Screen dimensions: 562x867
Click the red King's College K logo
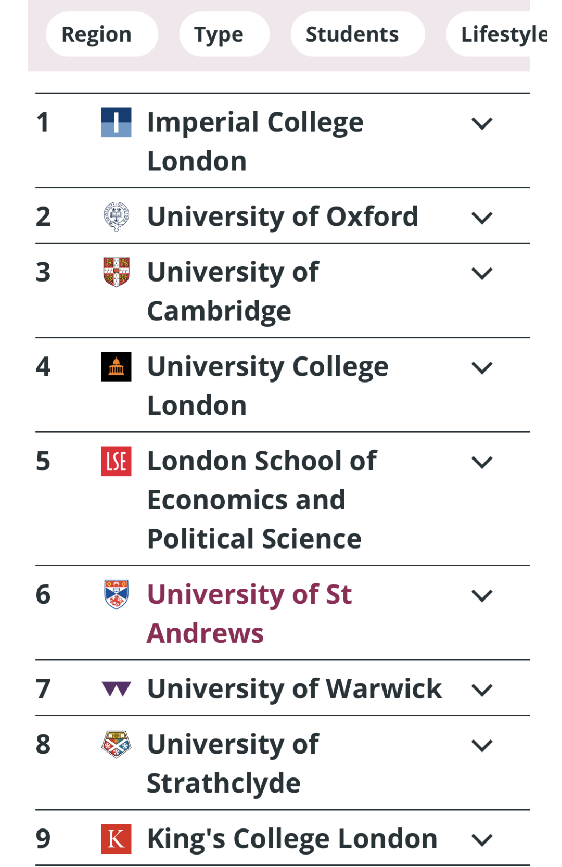[x=116, y=839]
